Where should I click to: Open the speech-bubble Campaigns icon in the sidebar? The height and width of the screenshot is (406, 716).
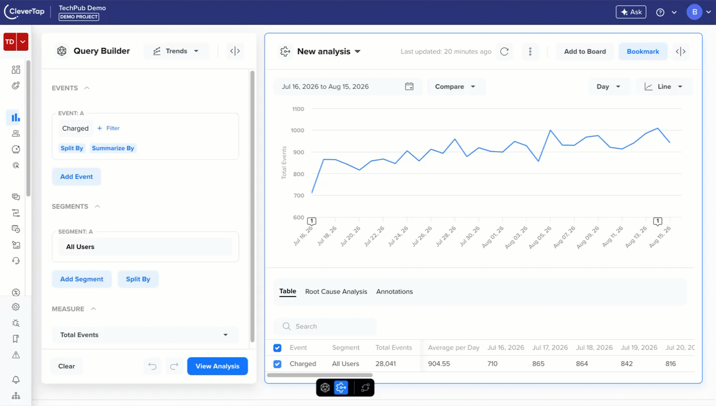pyautogui.click(x=16, y=197)
